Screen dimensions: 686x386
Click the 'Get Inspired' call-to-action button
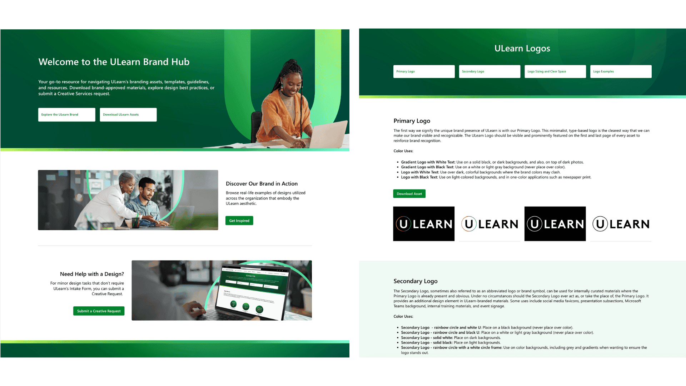coord(239,220)
